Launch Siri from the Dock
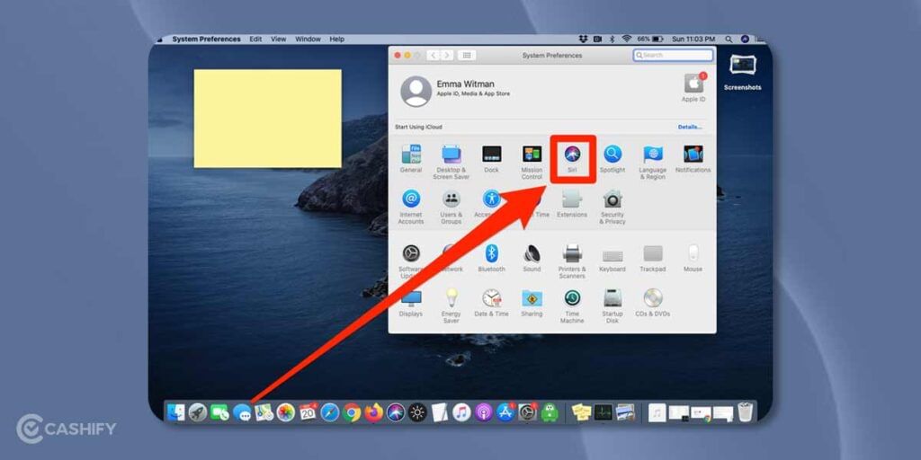This screenshot has width=921, height=460. click(x=396, y=412)
